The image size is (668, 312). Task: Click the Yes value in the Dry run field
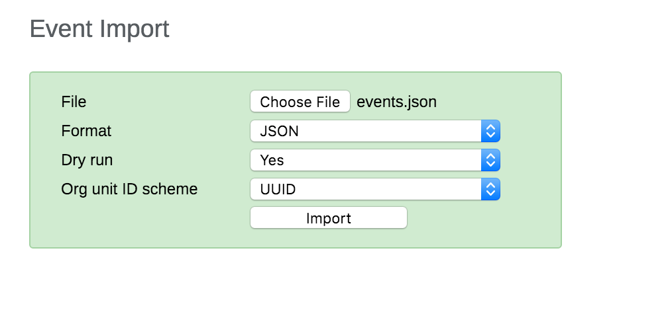point(272,161)
